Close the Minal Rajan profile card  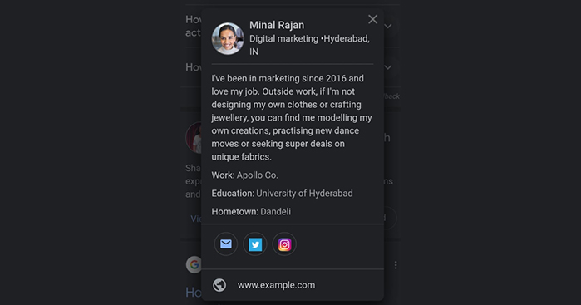point(372,19)
